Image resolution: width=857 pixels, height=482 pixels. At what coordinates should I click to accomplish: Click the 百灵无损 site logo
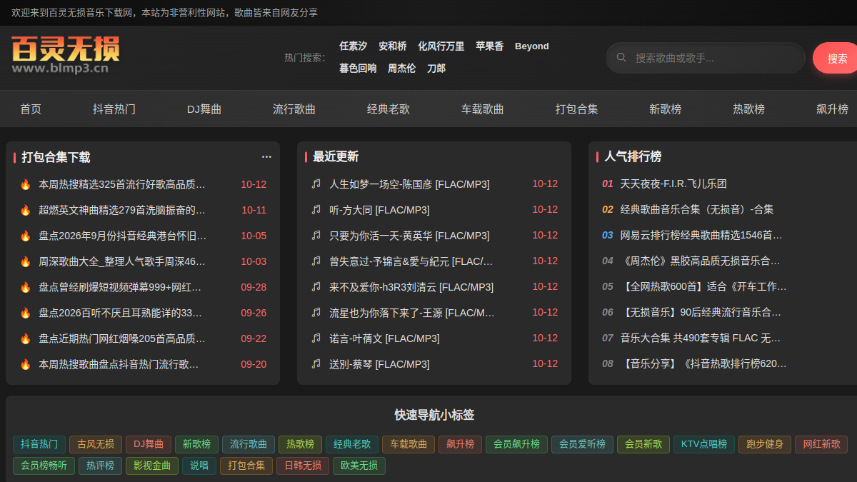(66, 55)
